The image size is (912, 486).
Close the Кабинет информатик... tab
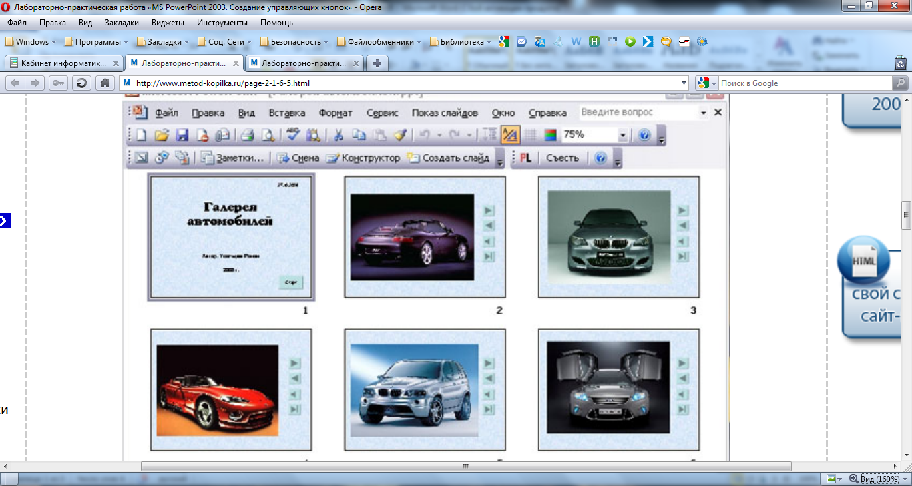pos(116,63)
